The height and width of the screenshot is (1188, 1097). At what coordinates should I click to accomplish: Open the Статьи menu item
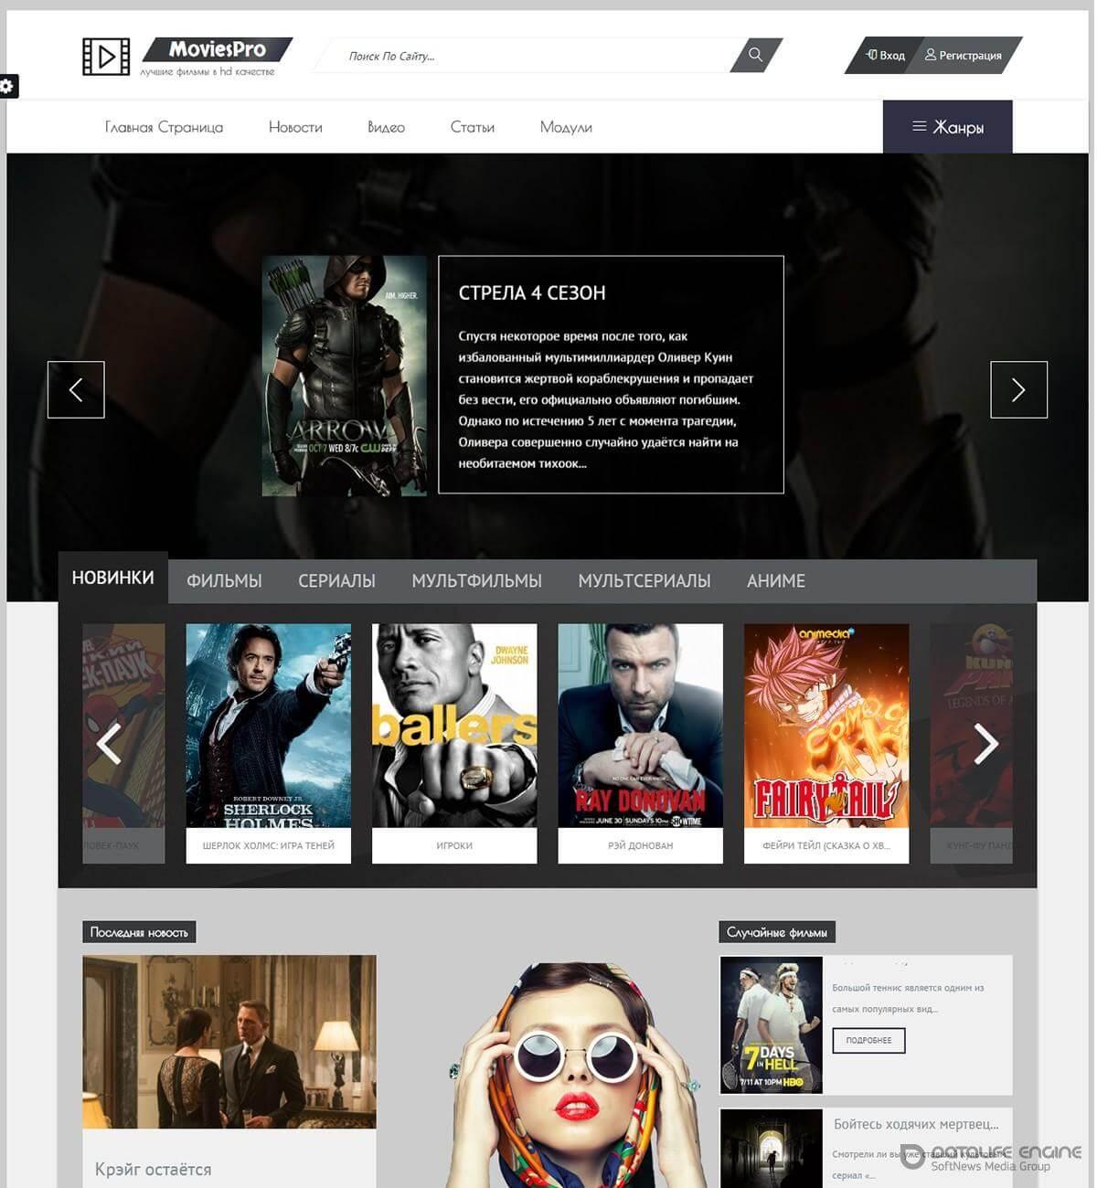pos(473,128)
